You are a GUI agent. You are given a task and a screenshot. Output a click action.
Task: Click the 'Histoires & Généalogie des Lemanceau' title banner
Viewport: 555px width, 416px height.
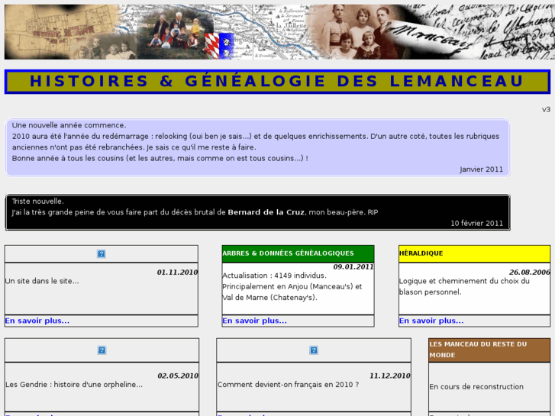point(277,82)
